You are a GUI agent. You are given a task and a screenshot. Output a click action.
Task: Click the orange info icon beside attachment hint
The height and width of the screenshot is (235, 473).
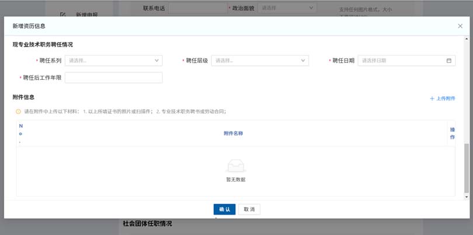click(18, 111)
